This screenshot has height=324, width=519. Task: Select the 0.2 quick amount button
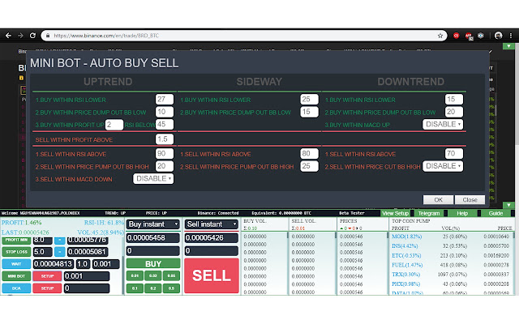153,288
